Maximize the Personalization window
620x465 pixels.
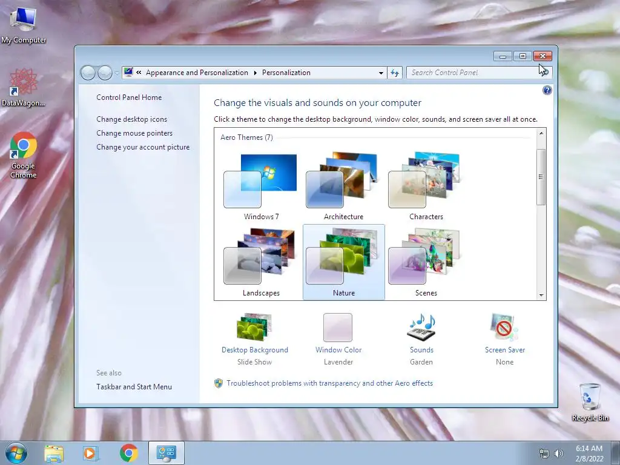pyautogui.click(x=523, y=56)
